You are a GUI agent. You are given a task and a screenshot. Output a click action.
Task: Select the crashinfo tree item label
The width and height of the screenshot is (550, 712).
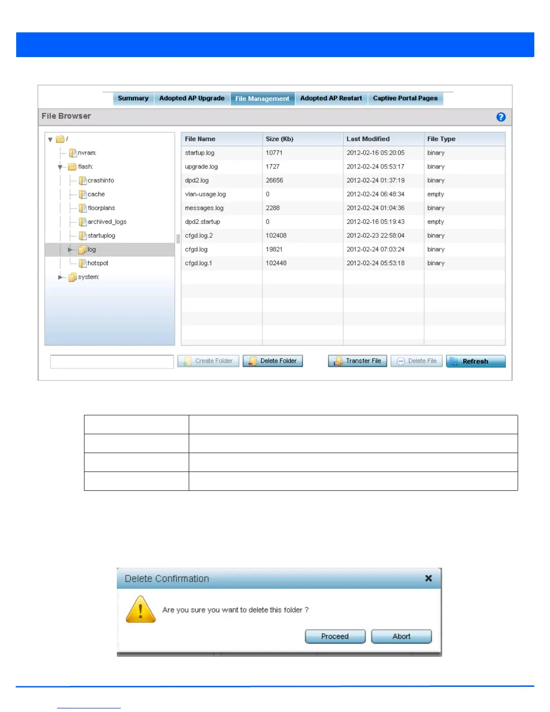pyautogui.click(x=101, y=181)
